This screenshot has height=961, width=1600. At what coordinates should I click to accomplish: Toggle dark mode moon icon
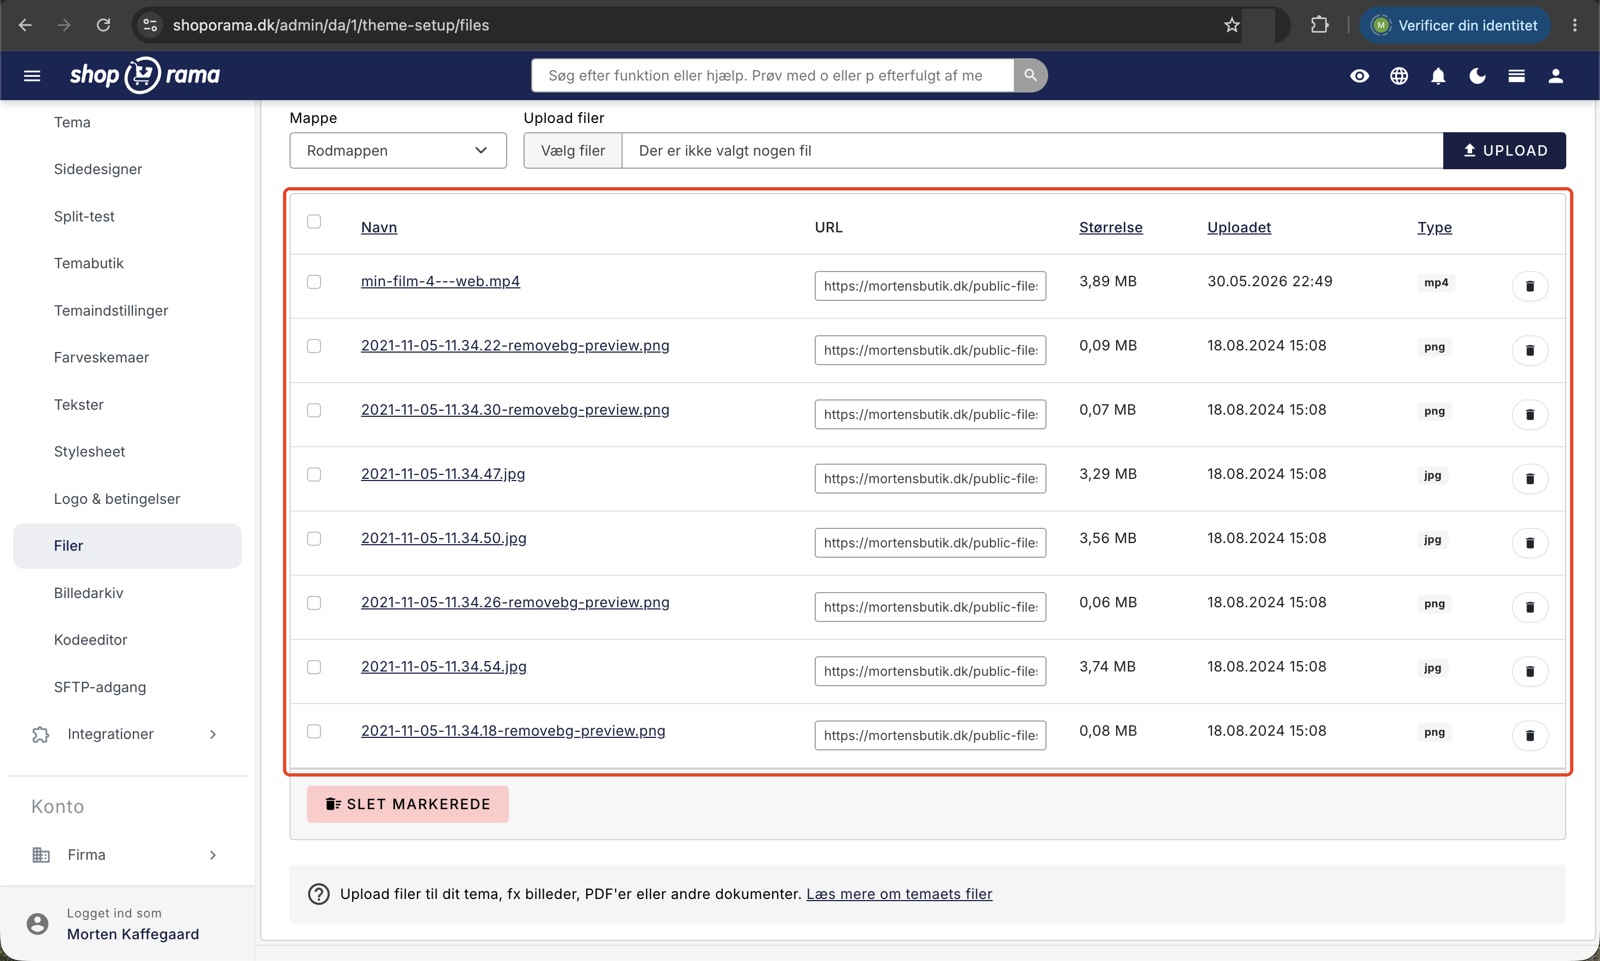[x=1477, y=76]
